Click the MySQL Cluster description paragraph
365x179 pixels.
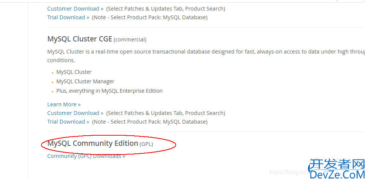(189, 52)
